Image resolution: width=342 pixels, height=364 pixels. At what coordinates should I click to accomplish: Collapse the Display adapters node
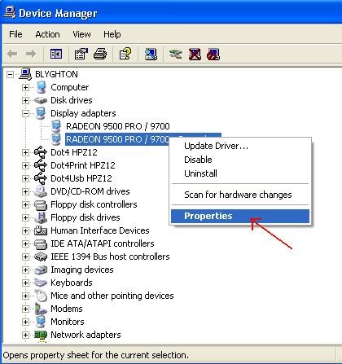(25, 113)
